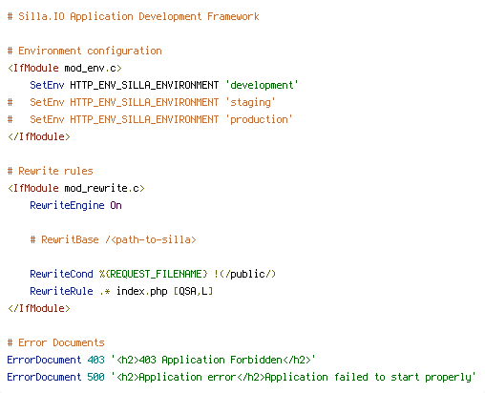Click the '# RewritBase /<path-to-silla>' comment
The height and width of the screenshot is (393, 485).
[114, 239]
